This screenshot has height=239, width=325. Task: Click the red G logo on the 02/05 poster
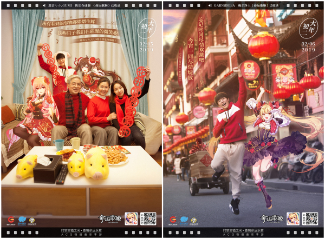[11, 220]
